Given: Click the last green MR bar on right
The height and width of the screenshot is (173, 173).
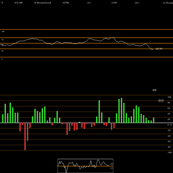Looking at the screenshot, I should [x=154, y=120].
